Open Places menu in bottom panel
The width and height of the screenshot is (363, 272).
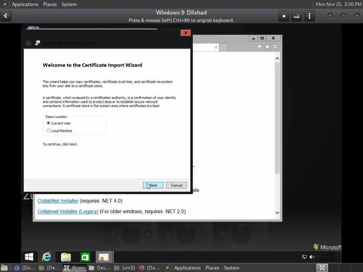212,268
